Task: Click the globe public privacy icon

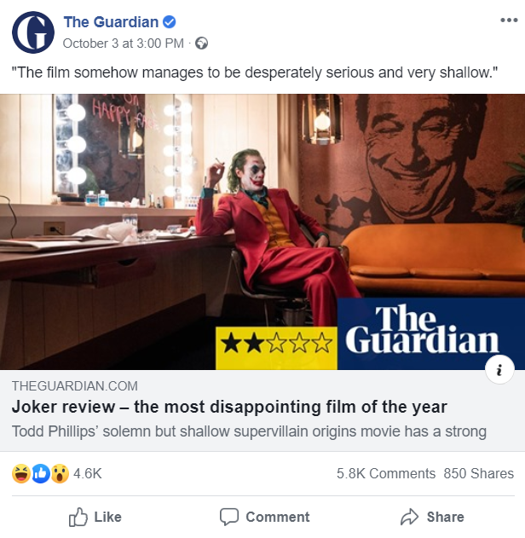Action: 201,43
